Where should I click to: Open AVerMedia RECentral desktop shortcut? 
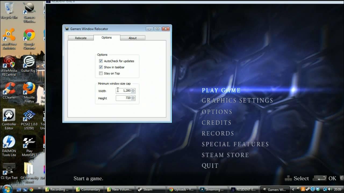9,66
